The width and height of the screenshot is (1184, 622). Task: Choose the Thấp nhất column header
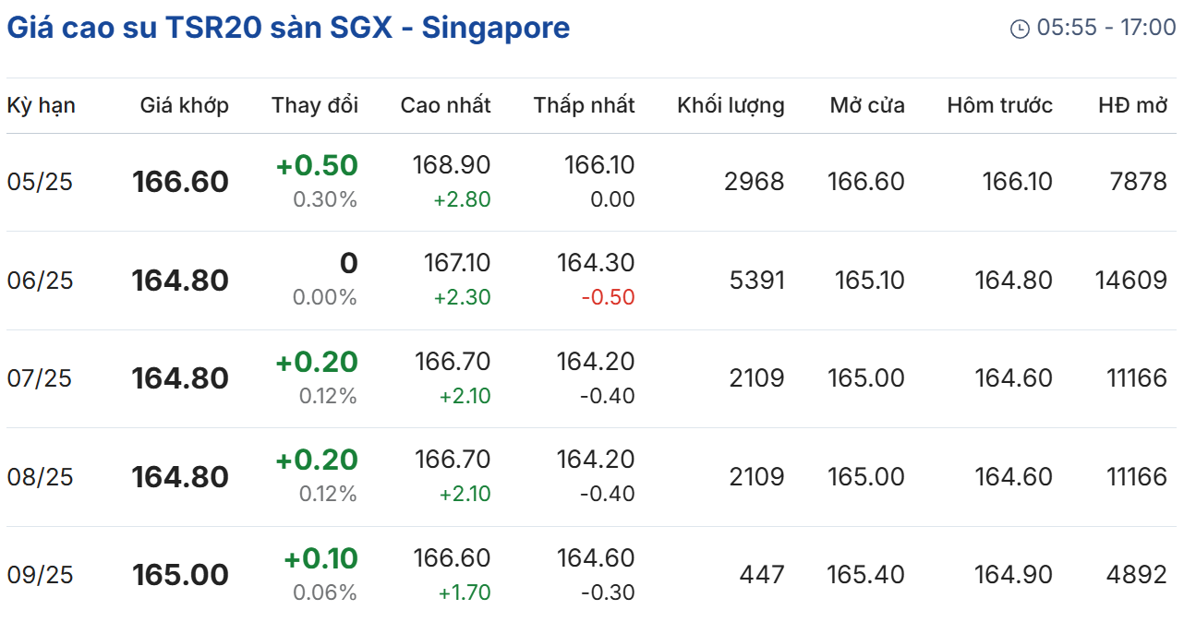click(x=584, y=105)
